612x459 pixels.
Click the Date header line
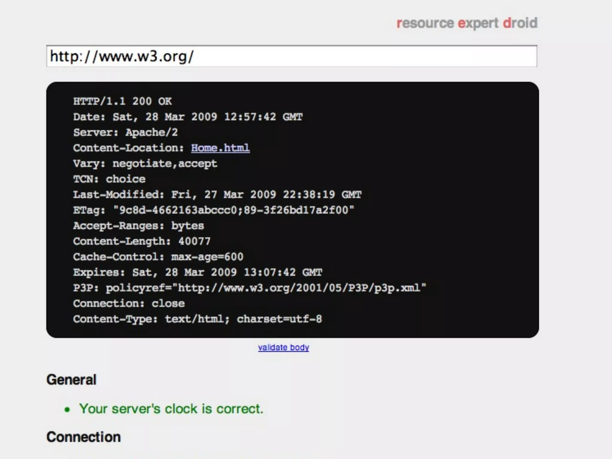click(188, 117)
